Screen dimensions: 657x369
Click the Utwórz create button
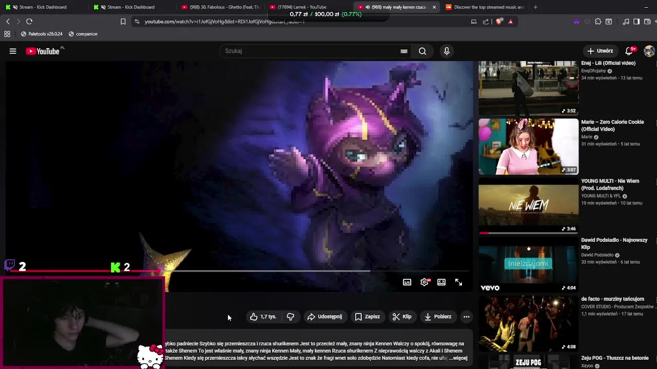point(601,51)
